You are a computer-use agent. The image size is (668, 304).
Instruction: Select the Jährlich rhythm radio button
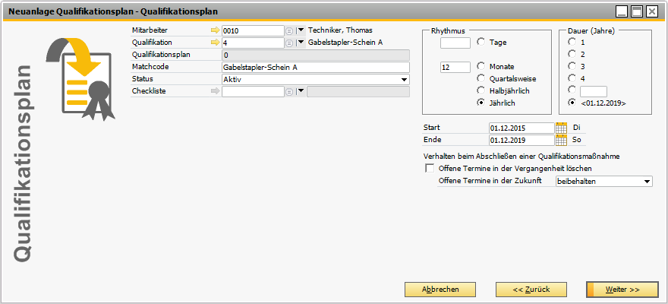click(x=481, y=103)
